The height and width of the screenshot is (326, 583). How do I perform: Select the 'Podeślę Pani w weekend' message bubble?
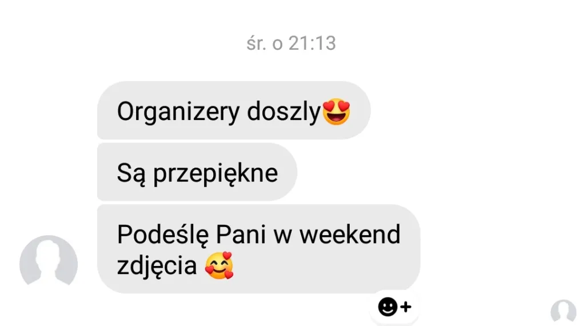tap(259, 249)
